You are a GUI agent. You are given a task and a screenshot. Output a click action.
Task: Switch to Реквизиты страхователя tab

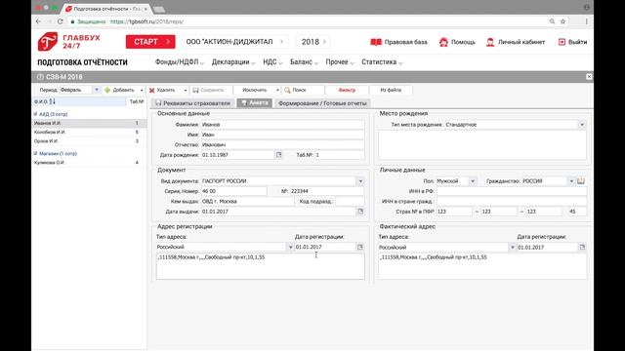click(x=192, y=103)
